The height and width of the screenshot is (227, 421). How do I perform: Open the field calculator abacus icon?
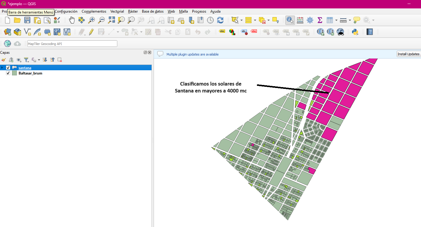coord(300,20)
